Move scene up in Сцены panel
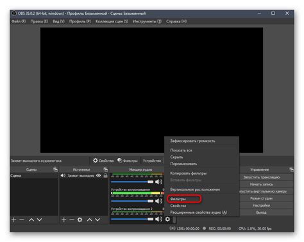This screenshot has height=242, width=304. [x=31, y=220]
